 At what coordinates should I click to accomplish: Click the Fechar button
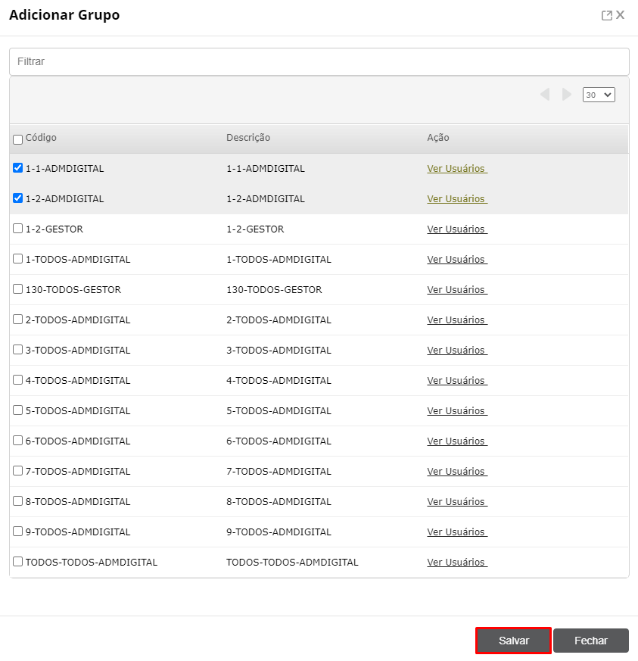tap(591, 641)
